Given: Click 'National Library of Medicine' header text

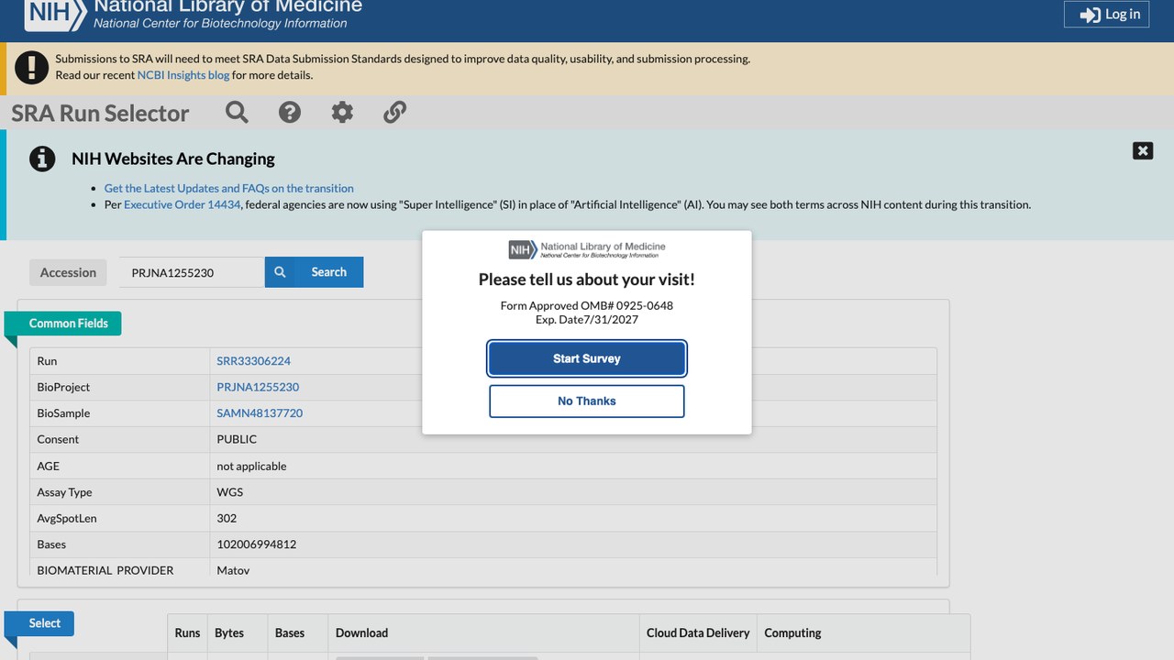Looking at the screenshot, I should tap(228, 6).
